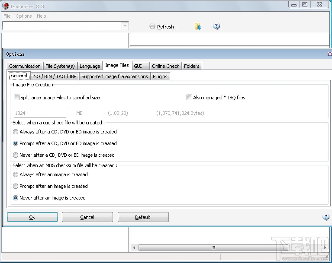Click the Refresh button label
Image resolution: width=332 pixels, height=263 pixels.
pos(165,27)
